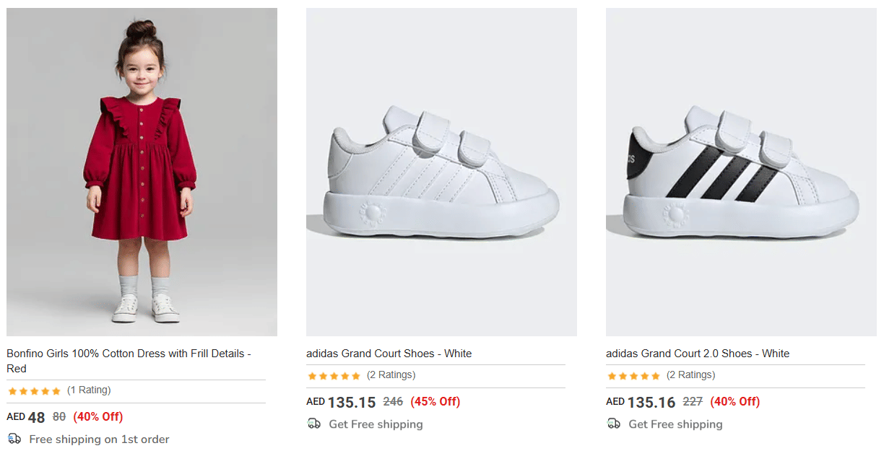The image size is (884, 451).
Task: Click 'Free shipping on 1st order' text
Action: 99,439
